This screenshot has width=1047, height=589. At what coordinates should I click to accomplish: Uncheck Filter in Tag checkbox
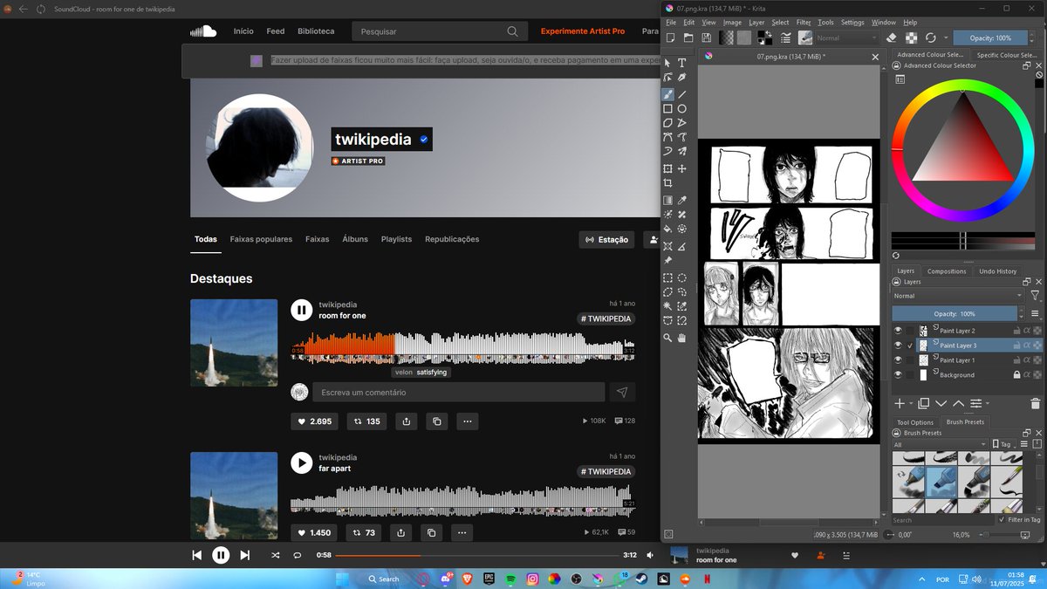point(1001,519)
